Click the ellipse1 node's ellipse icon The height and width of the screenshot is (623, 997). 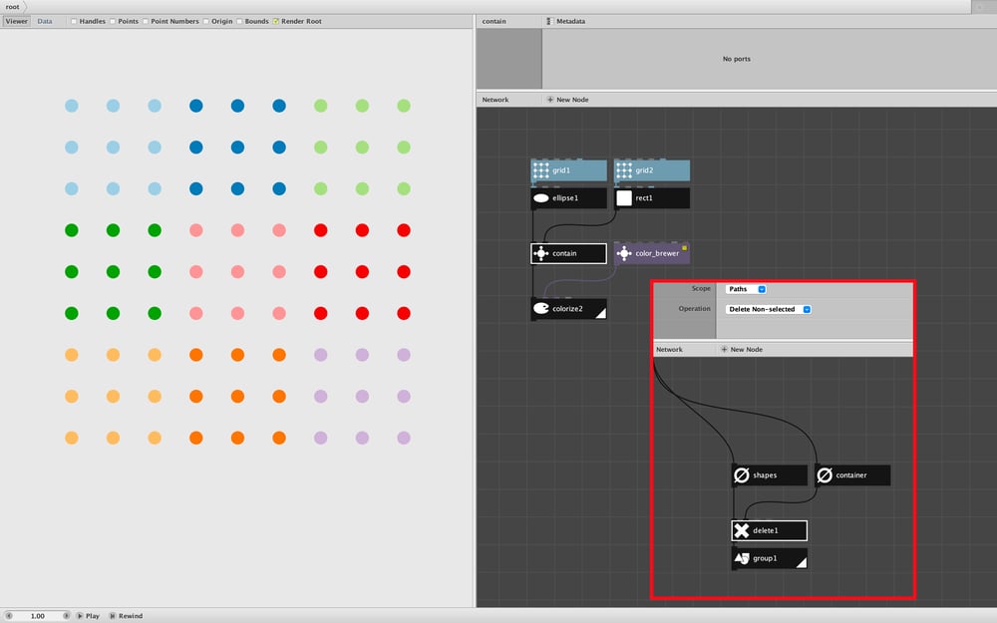(541, 198)
